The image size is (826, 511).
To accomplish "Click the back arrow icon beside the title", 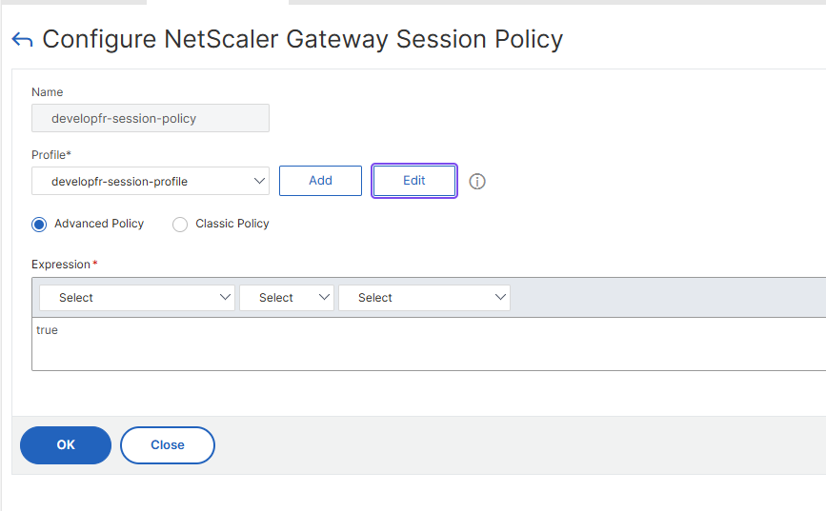I will click(22, 40).
